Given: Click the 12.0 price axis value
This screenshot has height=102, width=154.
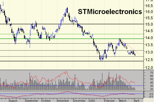Looking at the screenshot, I should pyautogui.click(x=149, y=68).
